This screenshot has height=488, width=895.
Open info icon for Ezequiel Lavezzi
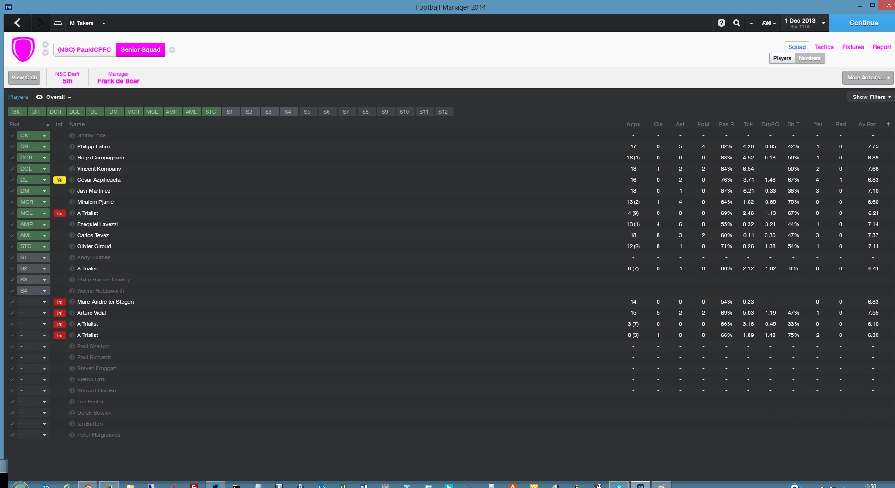72,224
